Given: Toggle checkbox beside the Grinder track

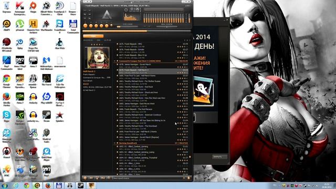Looking at the screenshot, I should point(118,49).
